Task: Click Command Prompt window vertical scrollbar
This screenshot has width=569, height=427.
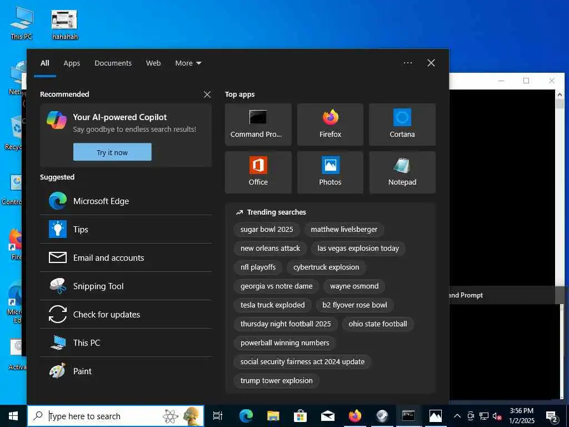Action: (560, 188)
